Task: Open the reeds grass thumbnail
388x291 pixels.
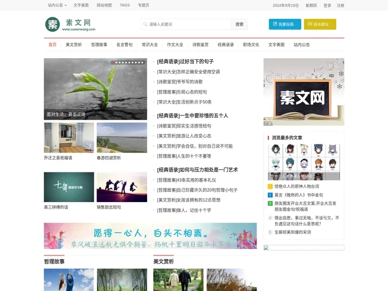Action: (x=232, y=280)
